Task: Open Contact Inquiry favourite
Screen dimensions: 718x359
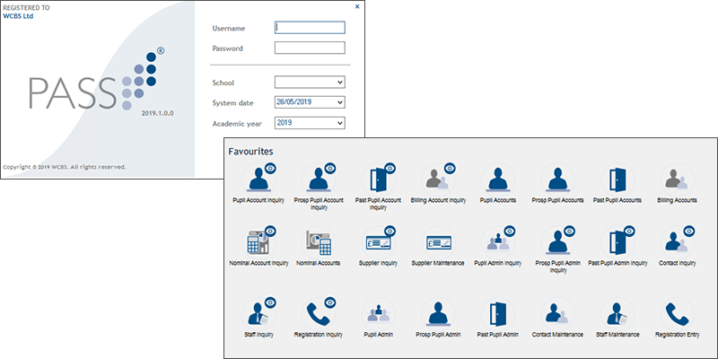Action: click(677, 242)
